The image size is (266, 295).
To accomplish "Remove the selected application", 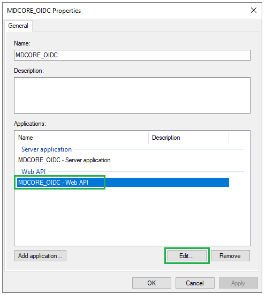I will [230, 256].
